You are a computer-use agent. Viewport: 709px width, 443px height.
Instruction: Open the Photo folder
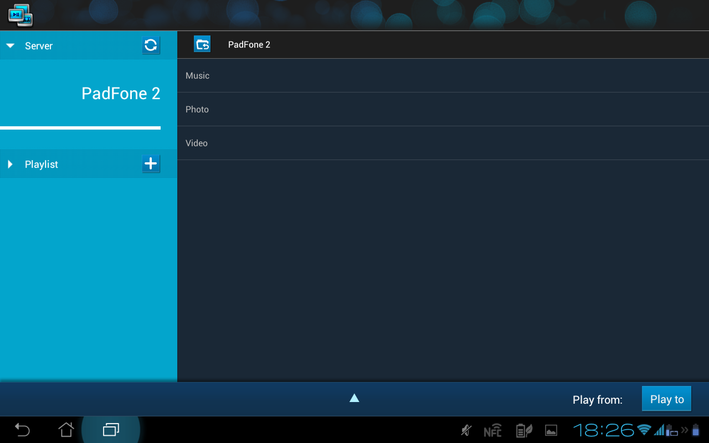pos(443,110)
